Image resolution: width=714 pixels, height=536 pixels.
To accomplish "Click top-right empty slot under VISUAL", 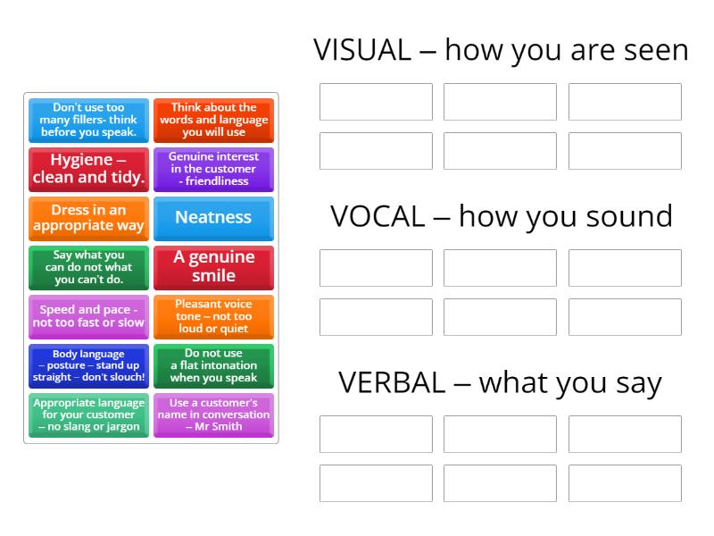I will point(625,102).
